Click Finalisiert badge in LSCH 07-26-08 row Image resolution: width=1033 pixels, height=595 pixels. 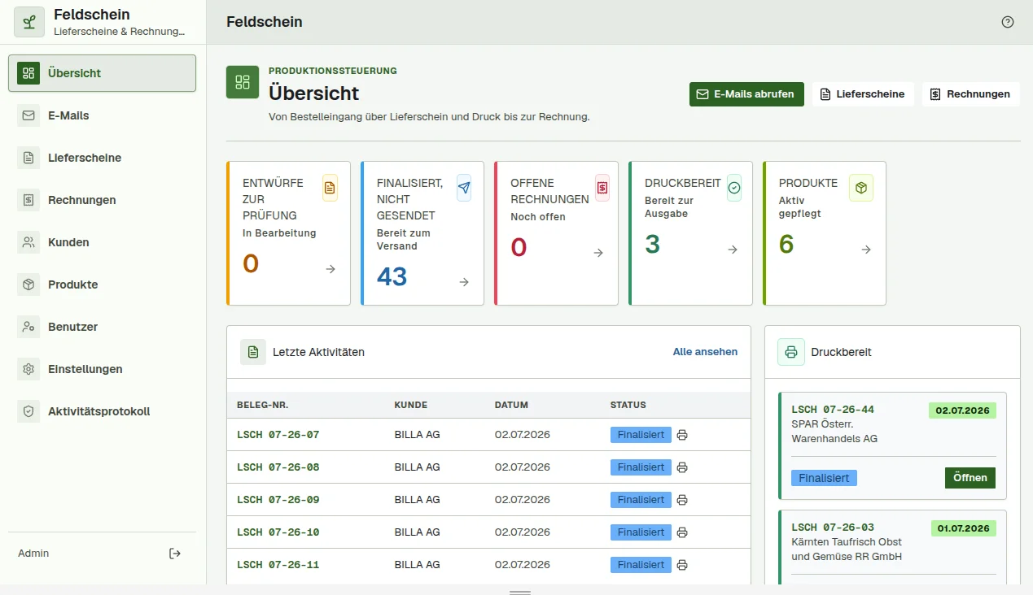(641, 467)
